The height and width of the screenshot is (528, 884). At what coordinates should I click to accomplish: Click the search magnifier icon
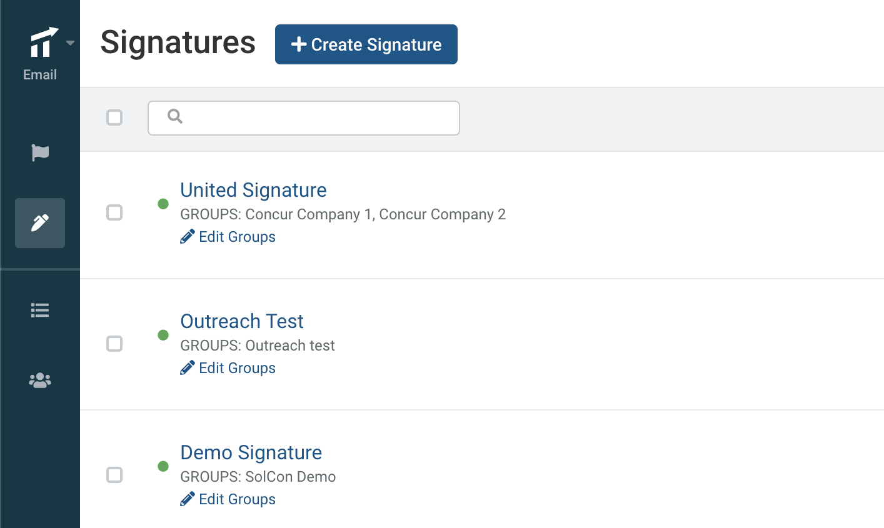[x=175, y=116]
